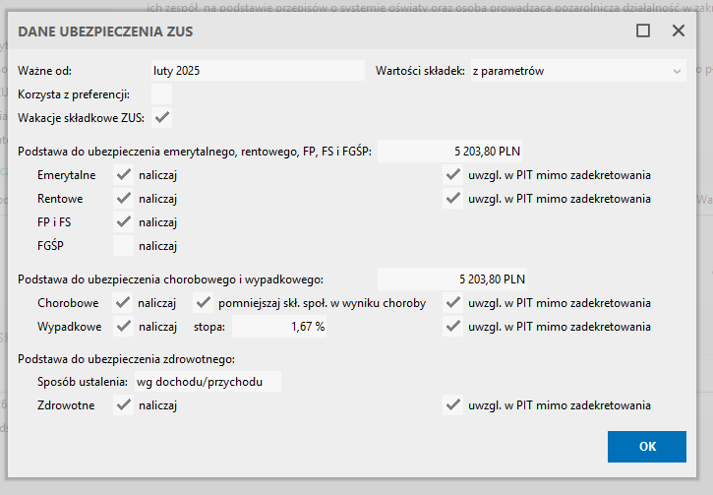Viewport: 713px width, 495px height.
Task: Toggle naliczaj for Rentowe
Action: click(124, 199)
